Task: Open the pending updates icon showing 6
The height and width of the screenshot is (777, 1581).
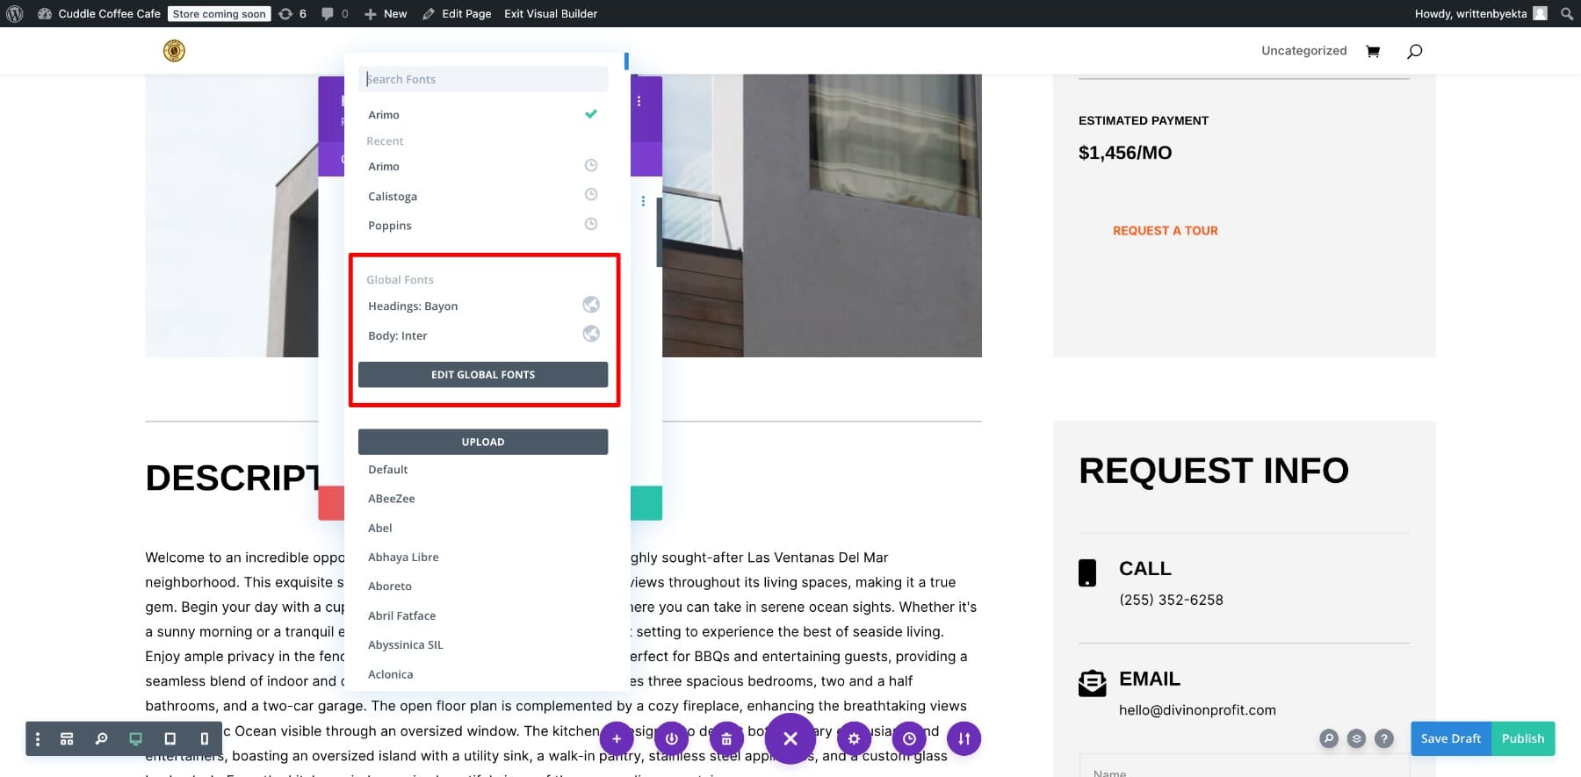Action: 292,13
